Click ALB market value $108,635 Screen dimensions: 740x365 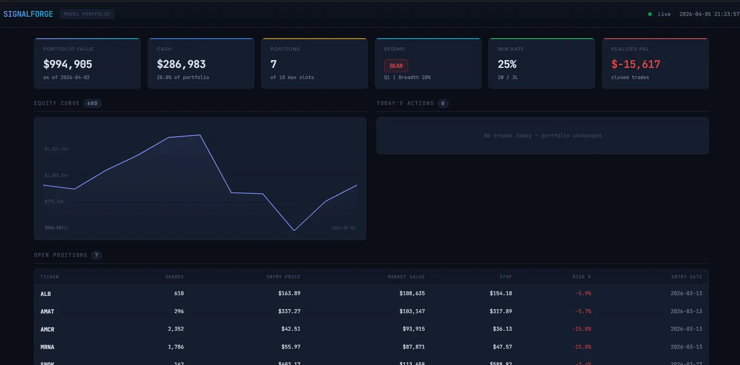pos(412,293)
